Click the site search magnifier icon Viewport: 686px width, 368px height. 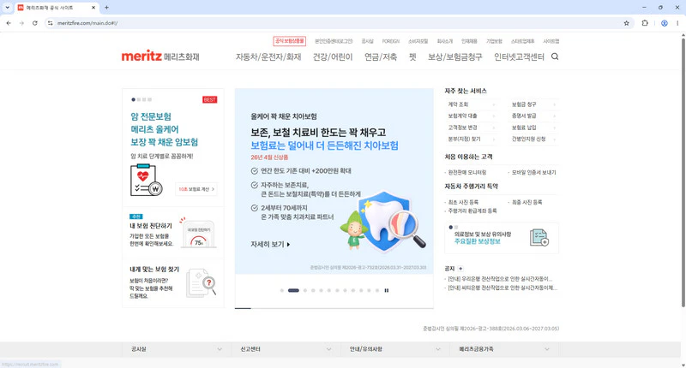pos(555,56)
